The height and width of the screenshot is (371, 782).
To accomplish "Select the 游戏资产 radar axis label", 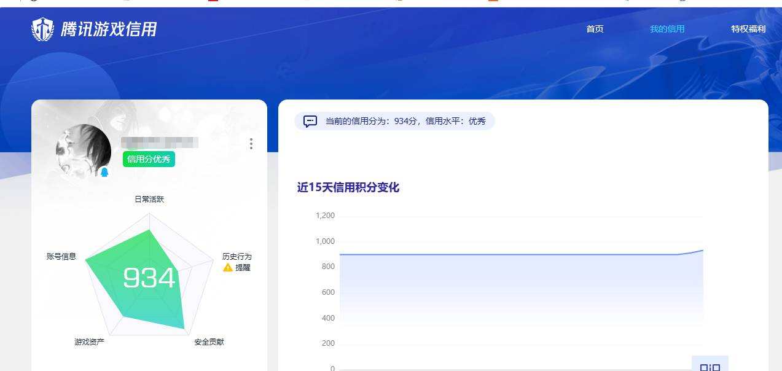I will (90, 342).
